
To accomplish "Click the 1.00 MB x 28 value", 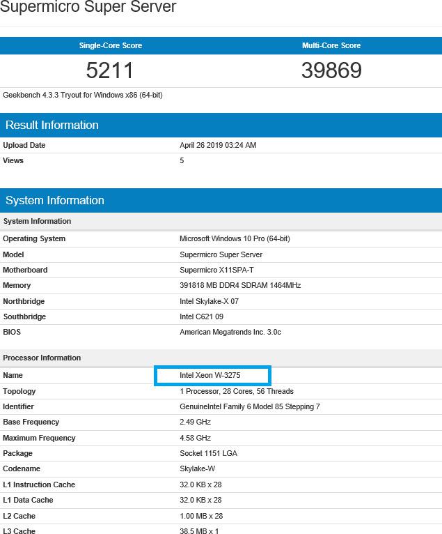I will pos(201,516).
